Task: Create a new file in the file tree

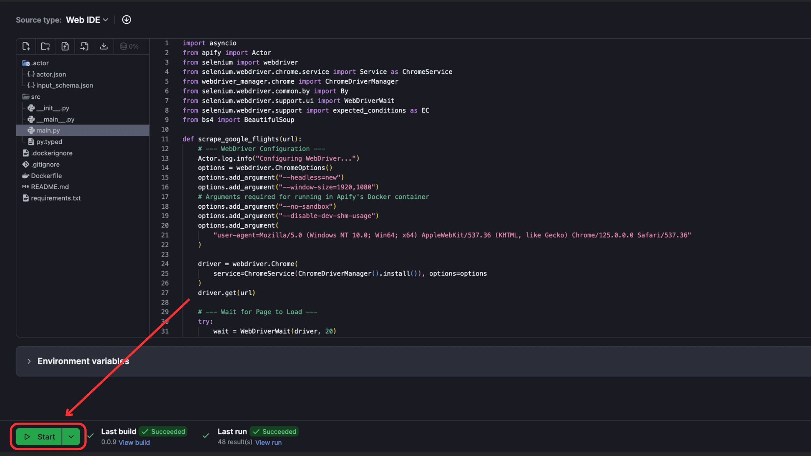Action: click(26, 46)
